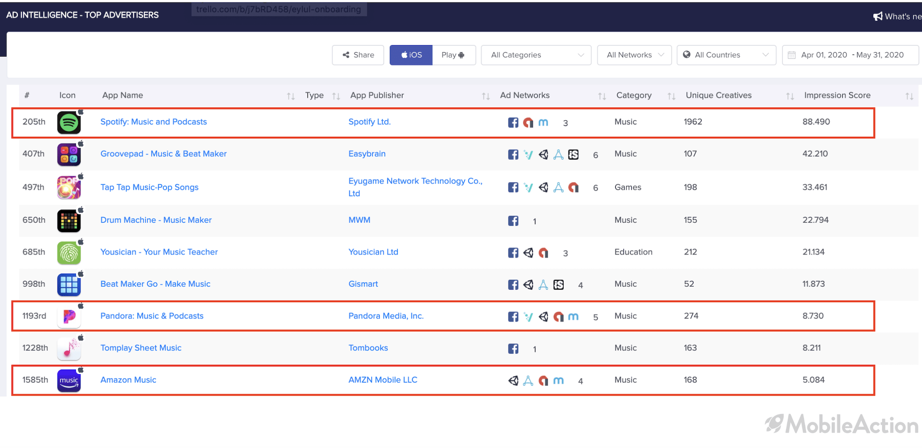This screenshot has height=448, width=922.
Task: Click the Pandora app icon
Action: pyautogui.click(x=69, y=316)
